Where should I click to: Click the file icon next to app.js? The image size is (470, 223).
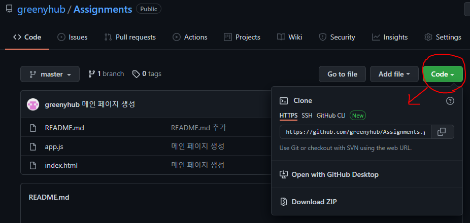coord(33,146)
